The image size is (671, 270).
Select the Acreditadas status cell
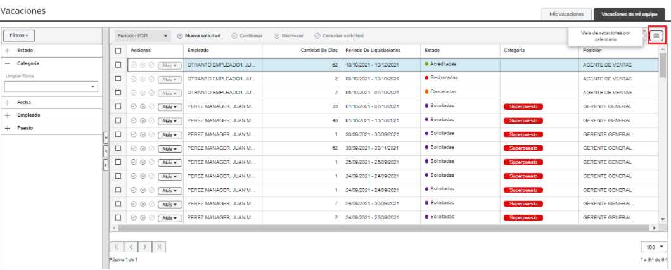(x=460, y=65)
